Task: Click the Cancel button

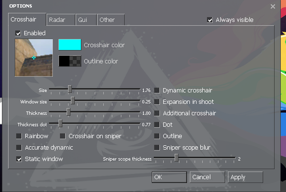Action: 207,177
